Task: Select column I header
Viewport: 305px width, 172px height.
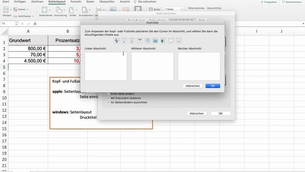Action: [256, 31]
